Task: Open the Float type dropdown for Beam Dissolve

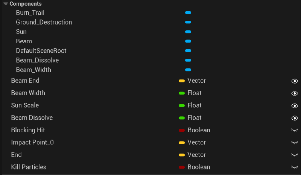Action: click(194, 118)
